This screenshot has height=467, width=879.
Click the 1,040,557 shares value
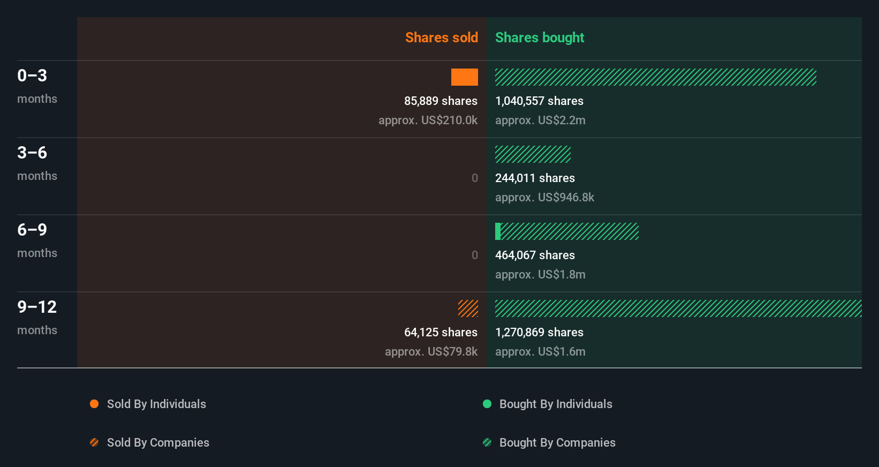pos(539,101)
